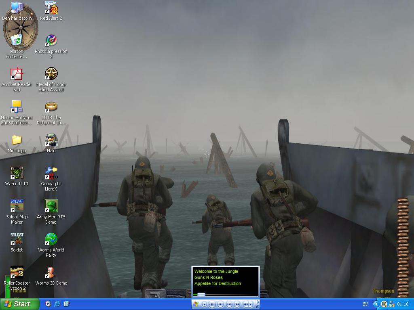Skip to the previous track
Viewport: 414px width, 310px height.
point(229,304)
